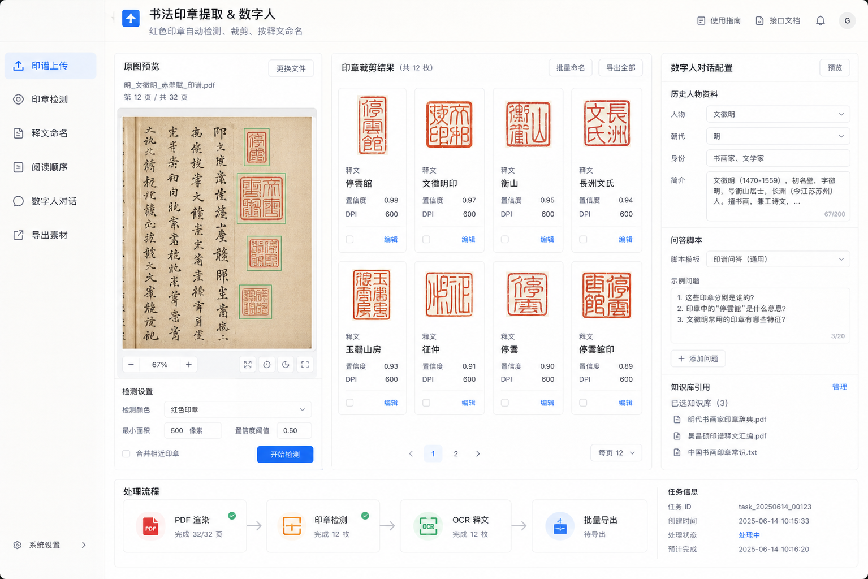Image resolution: width=868 pixels, height=579 pixels.
Task: Open the 使用指南 guide icon
Action: click(701, 21)
